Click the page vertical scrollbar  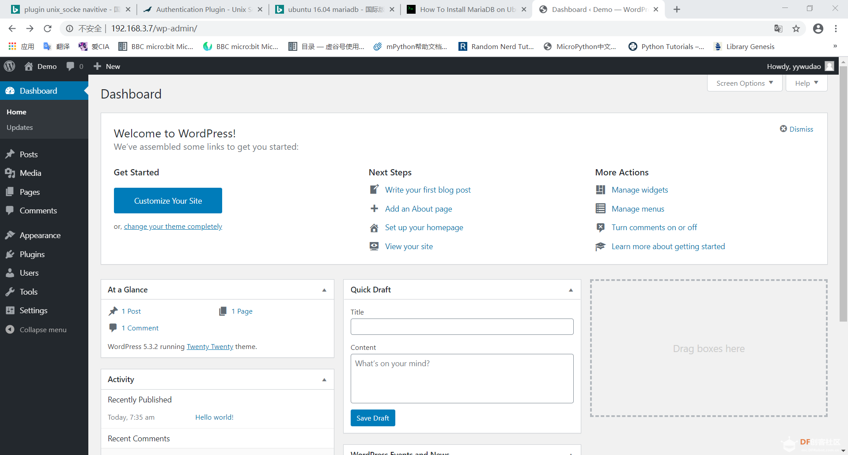point(843,193)
